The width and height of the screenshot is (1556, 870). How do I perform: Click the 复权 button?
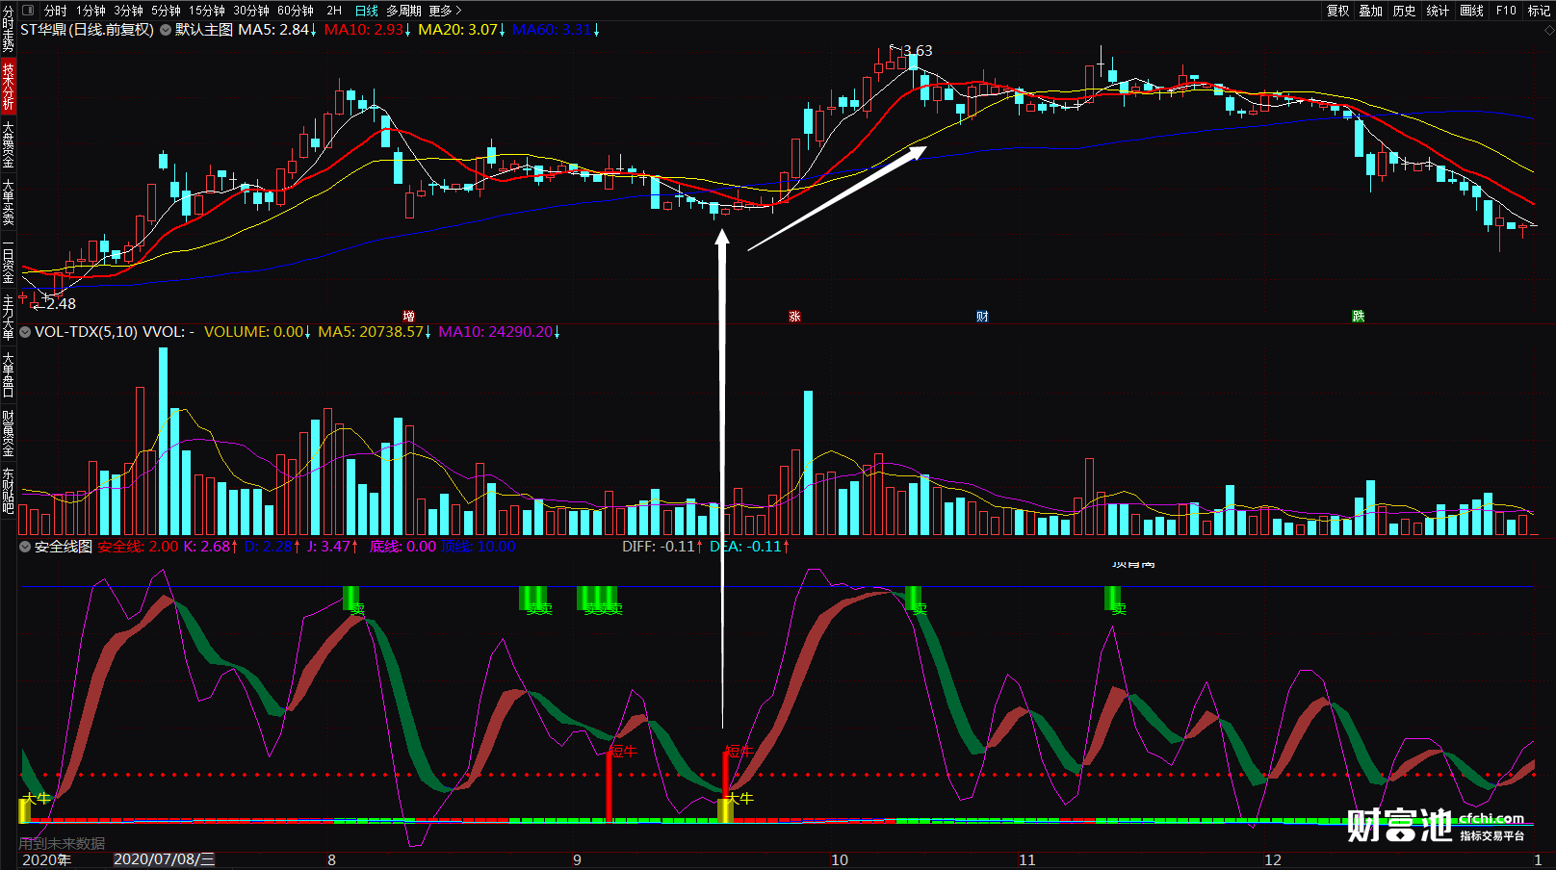tap(1338, 11)
